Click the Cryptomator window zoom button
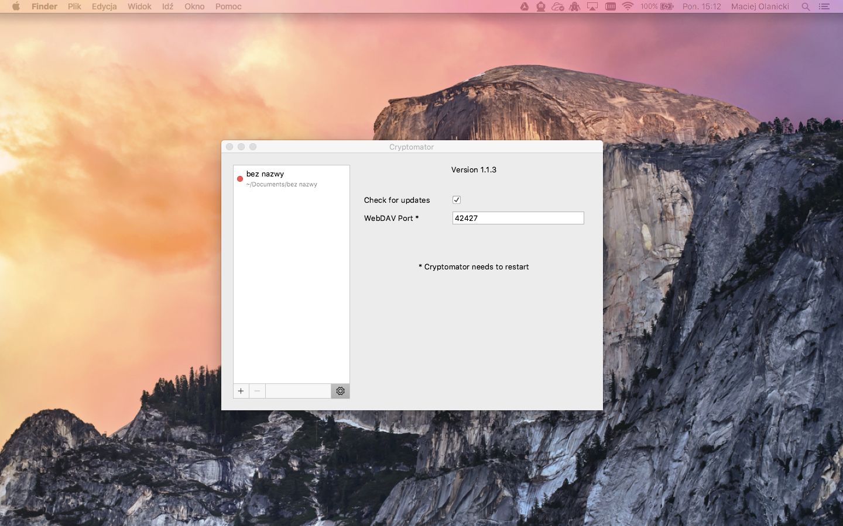 click(x=253, y=147)
